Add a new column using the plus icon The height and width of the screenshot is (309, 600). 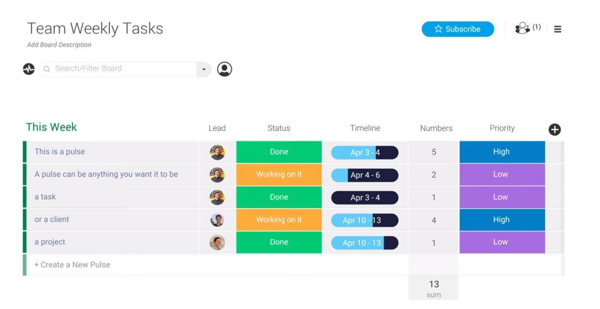555,130
